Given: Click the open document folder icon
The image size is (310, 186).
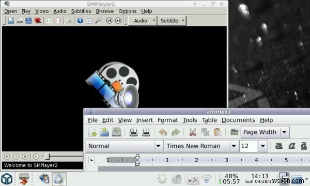Looking at the screenshot, I should 104,132.
